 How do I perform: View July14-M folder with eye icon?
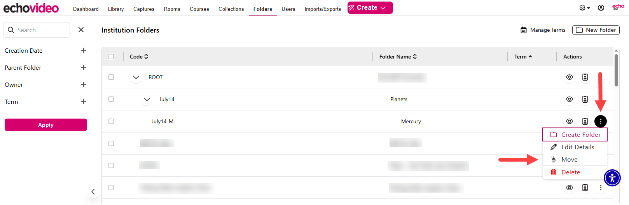pyautogui.click(x=570, y=121)
